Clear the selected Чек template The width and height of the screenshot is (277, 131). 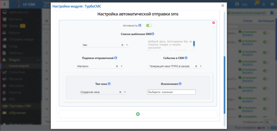pos(122,45)
